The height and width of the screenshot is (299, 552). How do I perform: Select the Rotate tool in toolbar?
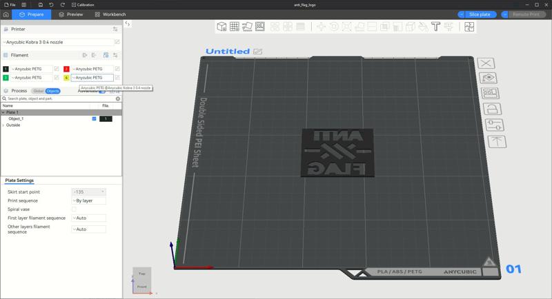[x=334, y=27]
